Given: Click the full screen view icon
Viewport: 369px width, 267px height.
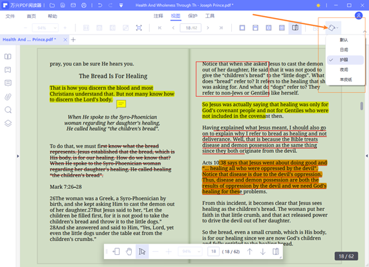Looking at the screenshot, I should pos(139,28).
